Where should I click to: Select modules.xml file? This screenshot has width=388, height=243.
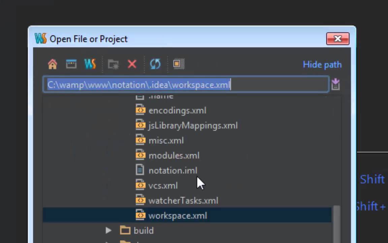pyautogui.click(x=174, y=156)
